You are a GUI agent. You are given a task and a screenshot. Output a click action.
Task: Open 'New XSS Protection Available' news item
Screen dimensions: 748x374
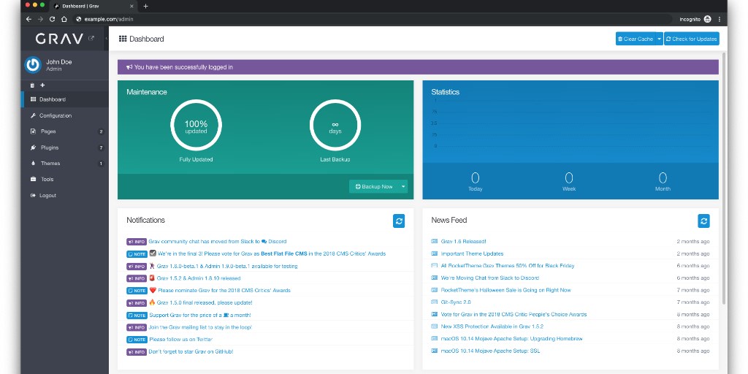click(x=492, y=327)
